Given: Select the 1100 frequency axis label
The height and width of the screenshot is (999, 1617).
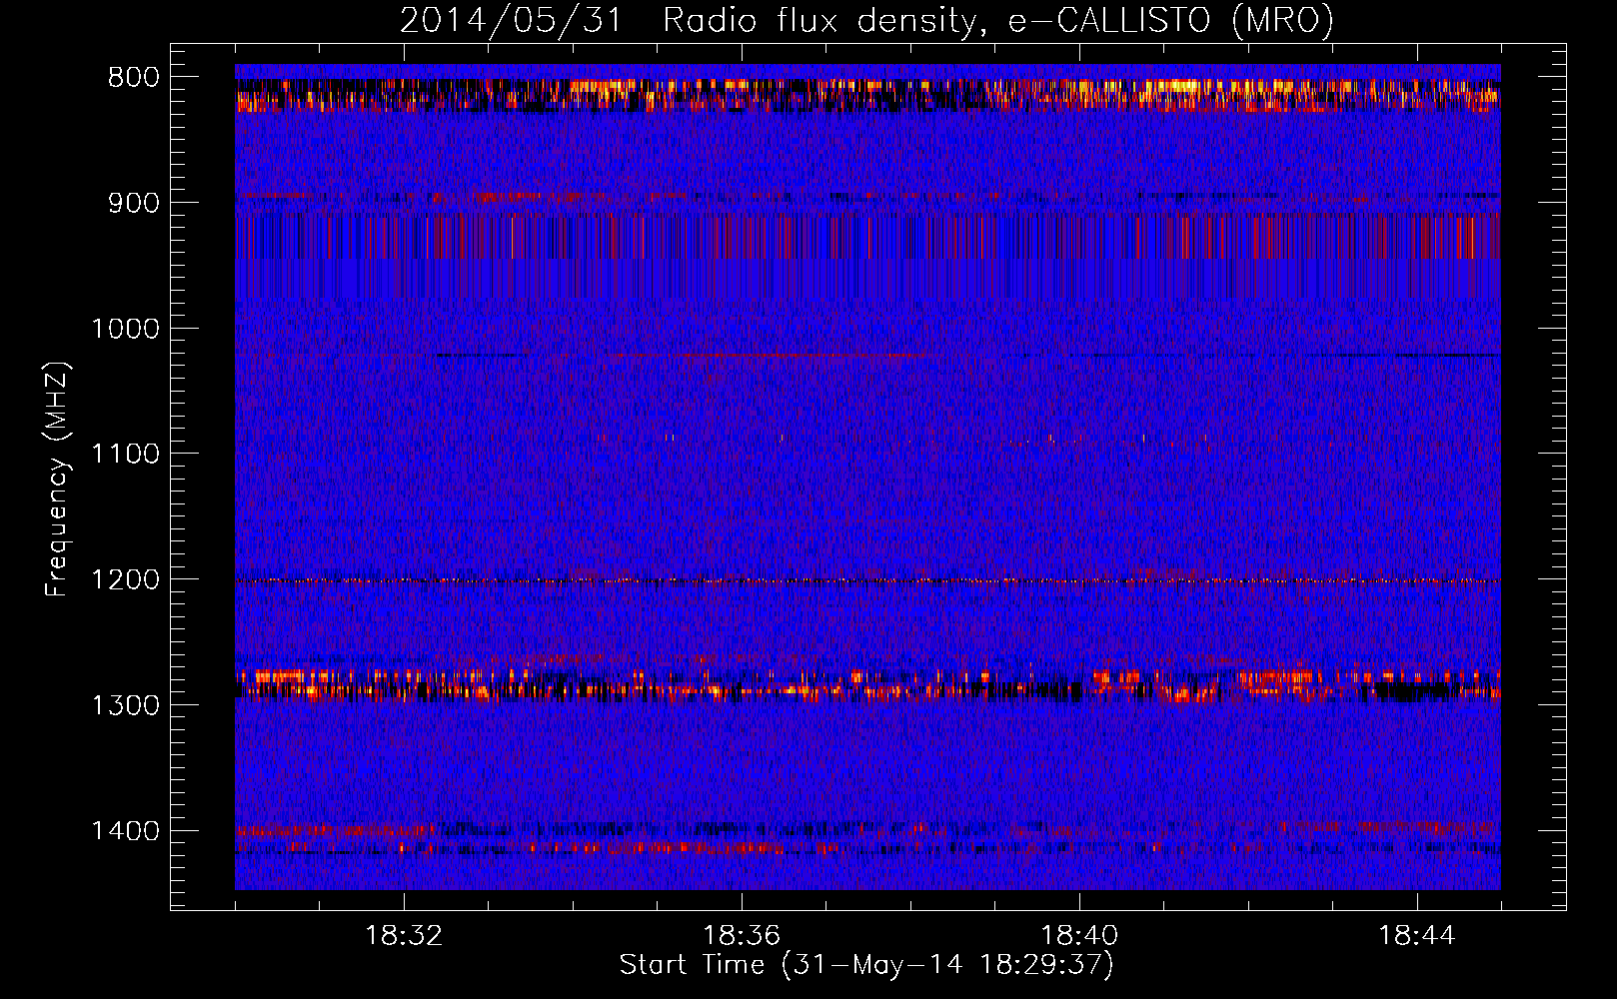Looking at the screenshot, I should (125, 455).
